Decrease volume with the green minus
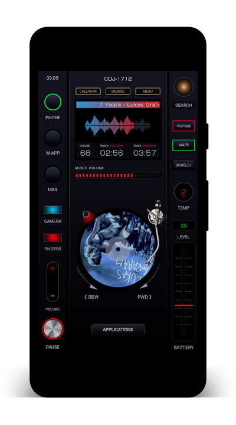Viewport: 236px width, 425px height. coord(53,296)
